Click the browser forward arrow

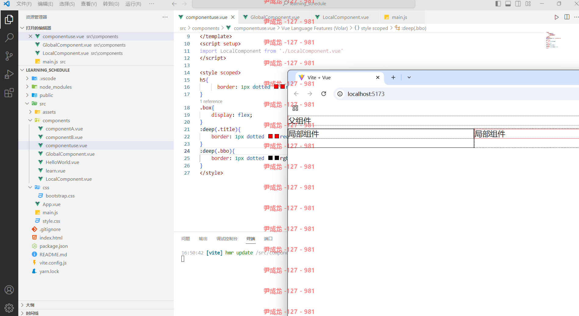[x=310, y=94]
